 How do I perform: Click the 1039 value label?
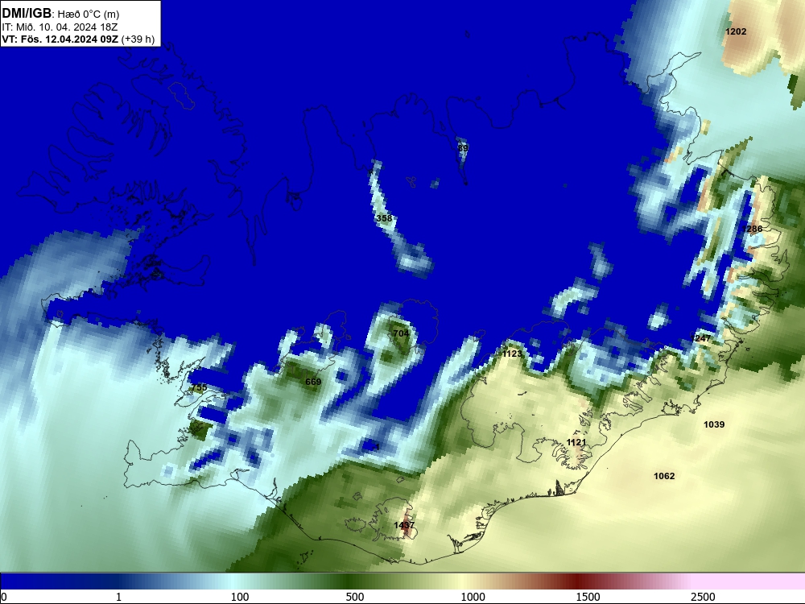(x=714, y=424)
